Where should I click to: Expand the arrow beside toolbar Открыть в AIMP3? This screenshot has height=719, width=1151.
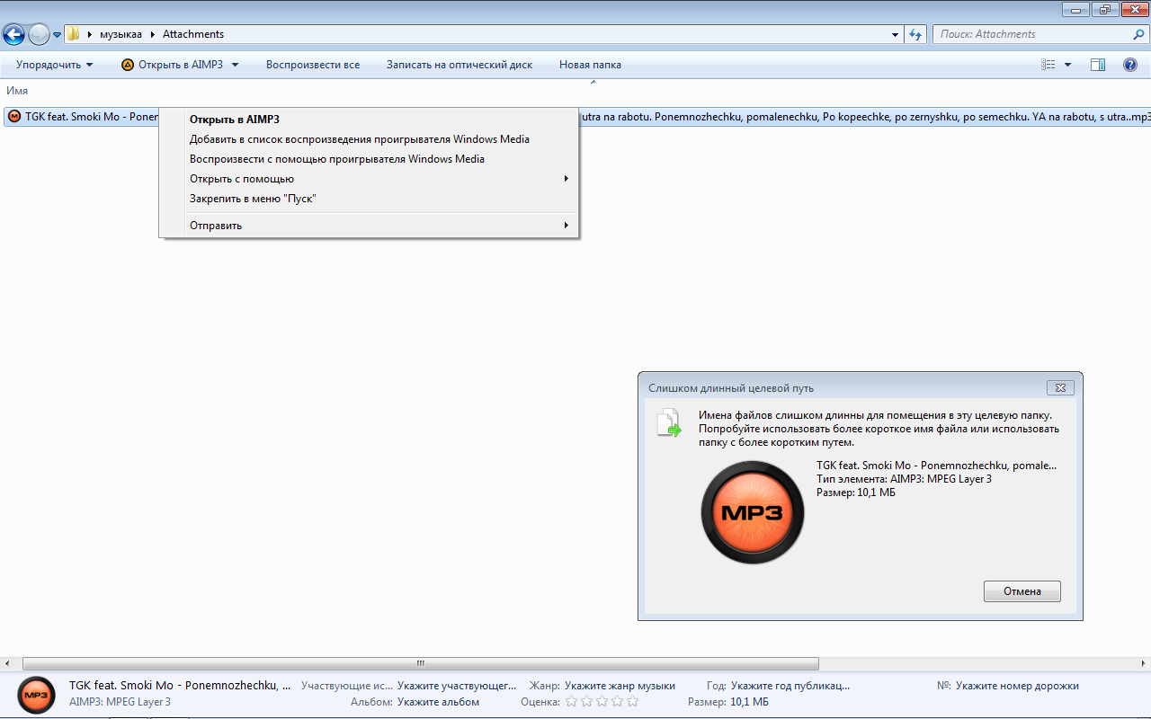[235, 65]
